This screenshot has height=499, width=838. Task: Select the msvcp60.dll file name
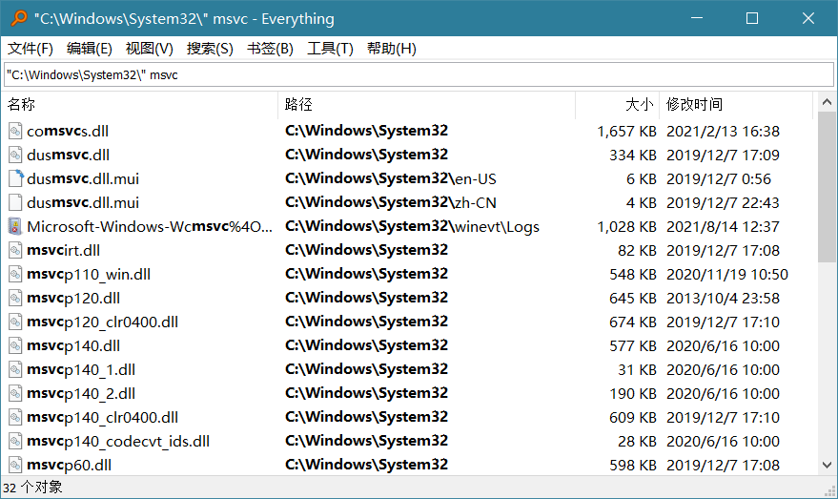[70, 465]
